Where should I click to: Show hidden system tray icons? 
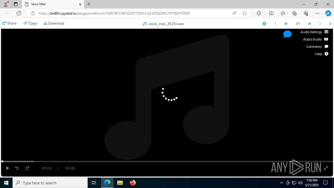click(281, 183)
